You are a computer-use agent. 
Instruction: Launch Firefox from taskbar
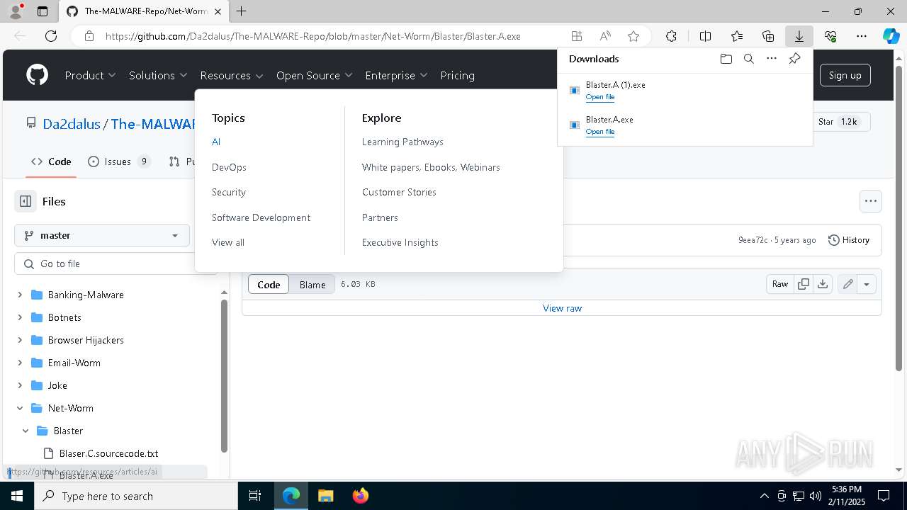[361, 496]
